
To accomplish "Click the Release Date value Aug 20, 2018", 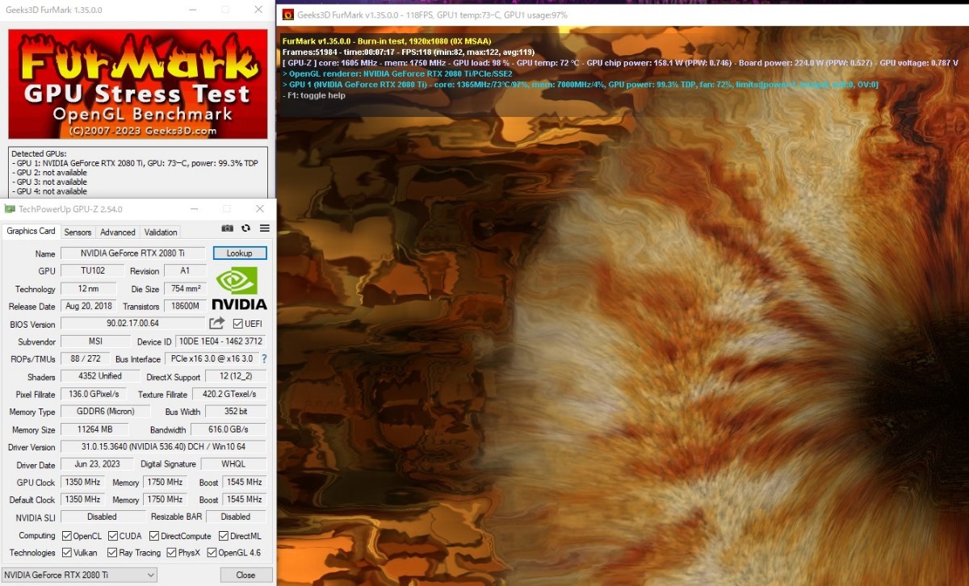I will tap(90, 306).
